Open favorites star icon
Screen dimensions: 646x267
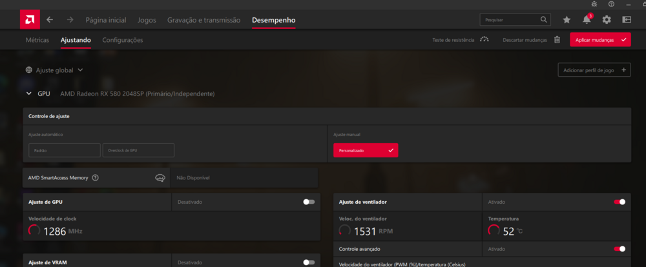[x=567, y=20]
